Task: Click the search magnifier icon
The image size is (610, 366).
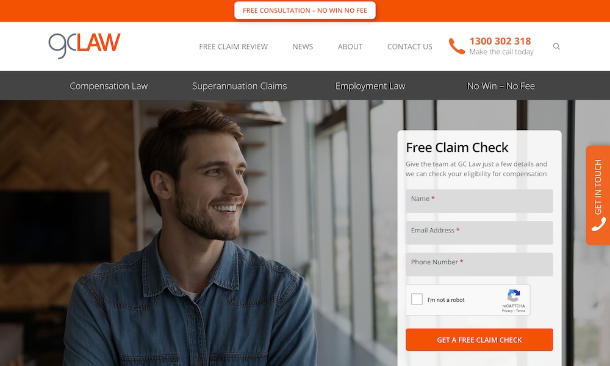Action: (x=556, y=46)
